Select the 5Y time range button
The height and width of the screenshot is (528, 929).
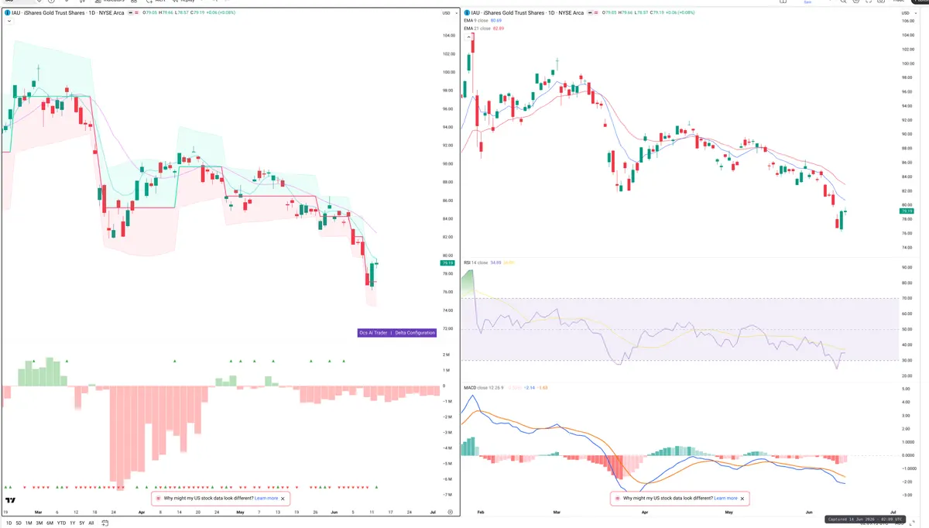tap(82, 523)
